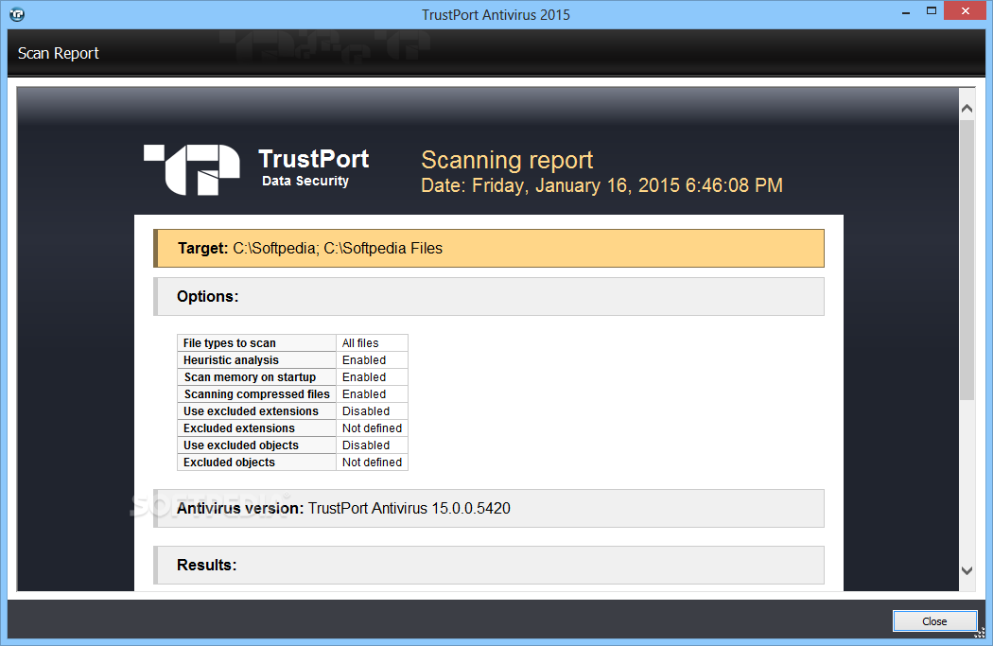Click the 'Scanning report' heading
Image resolution: width=993 pixels, height=646 pixels.
507,160
